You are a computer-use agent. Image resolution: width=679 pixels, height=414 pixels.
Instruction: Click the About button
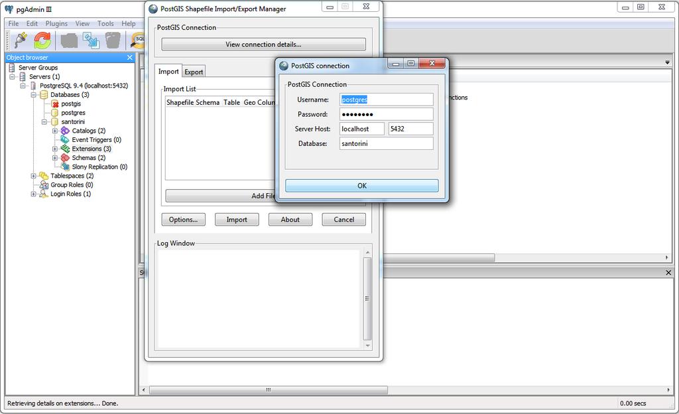pos(290,220)
